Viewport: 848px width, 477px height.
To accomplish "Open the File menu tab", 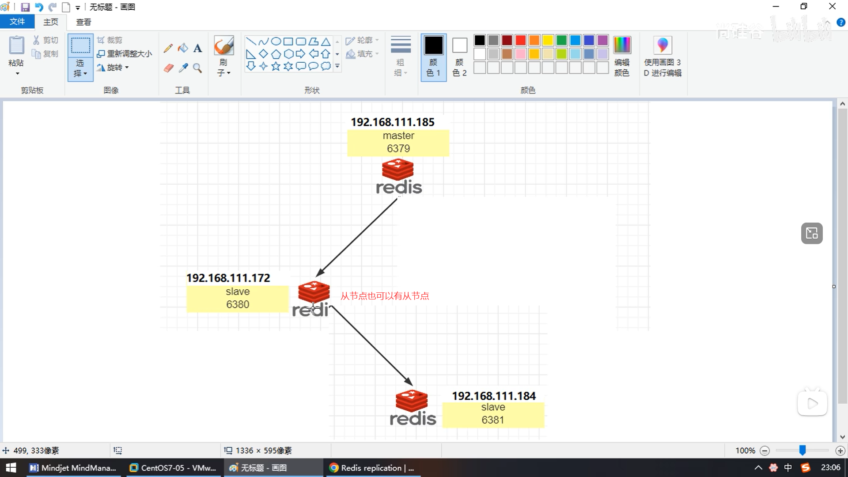I will [x=17, y=22].
